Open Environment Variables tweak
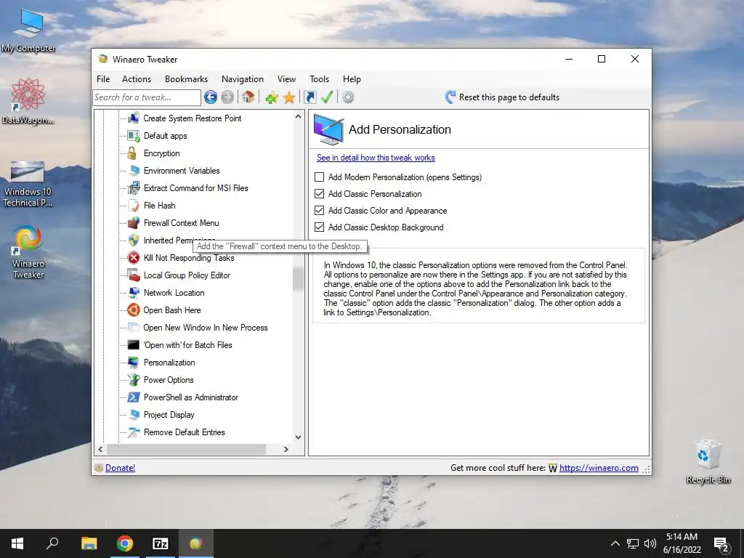Screen dimensions: 744x558 point(181,170)
